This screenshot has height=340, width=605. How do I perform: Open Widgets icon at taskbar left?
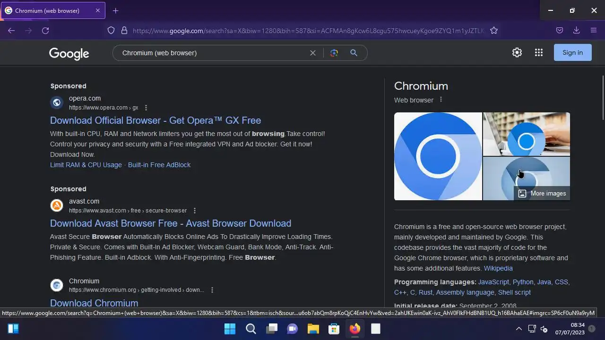[x=13, y=329]
